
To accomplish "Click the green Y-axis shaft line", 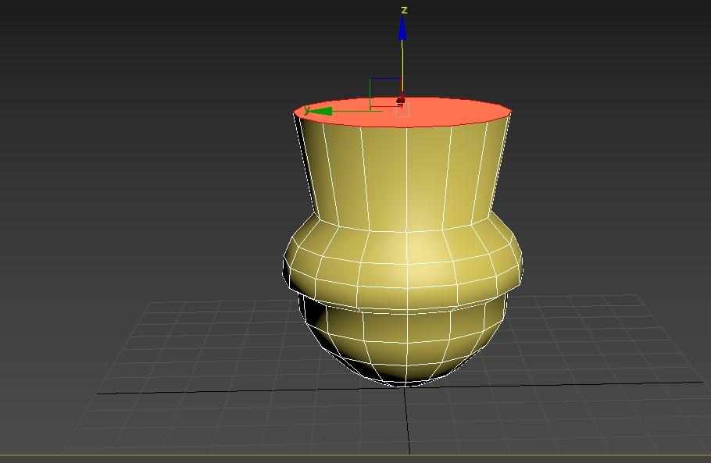I will point(355,111).
